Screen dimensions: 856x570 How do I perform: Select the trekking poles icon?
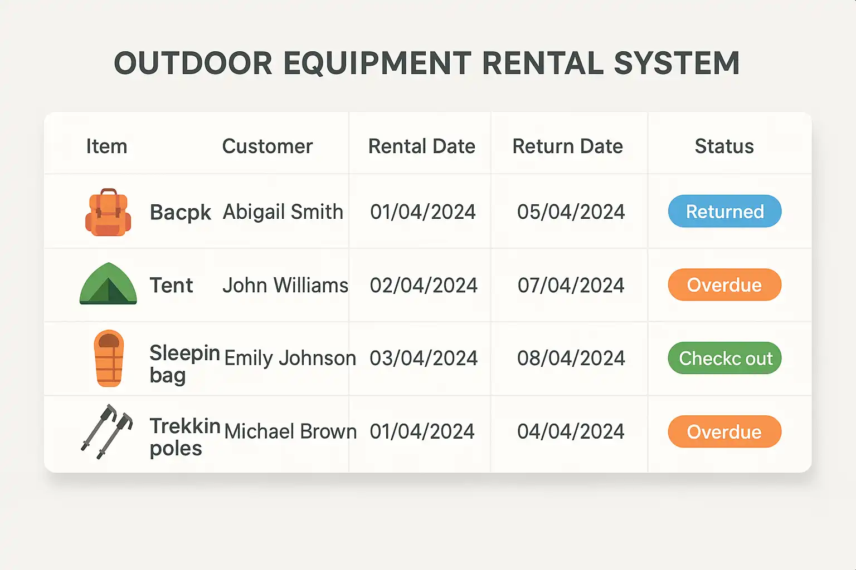click(x=107, y=431)
